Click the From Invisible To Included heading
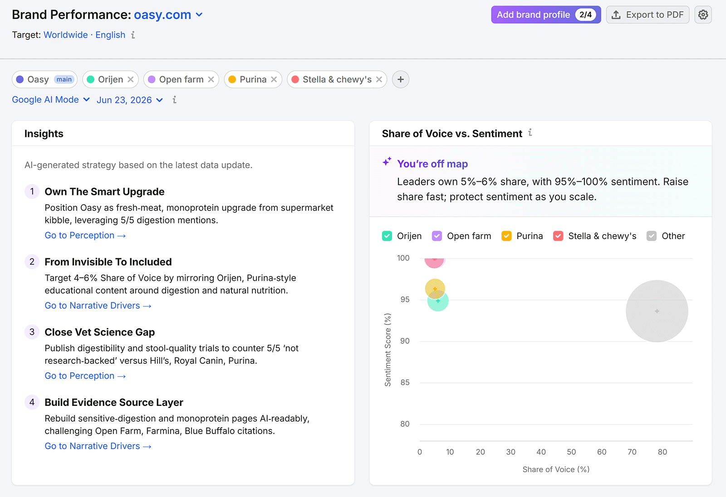Image resolution: width=726 pixels, height=497 pixels. [108, 262]
